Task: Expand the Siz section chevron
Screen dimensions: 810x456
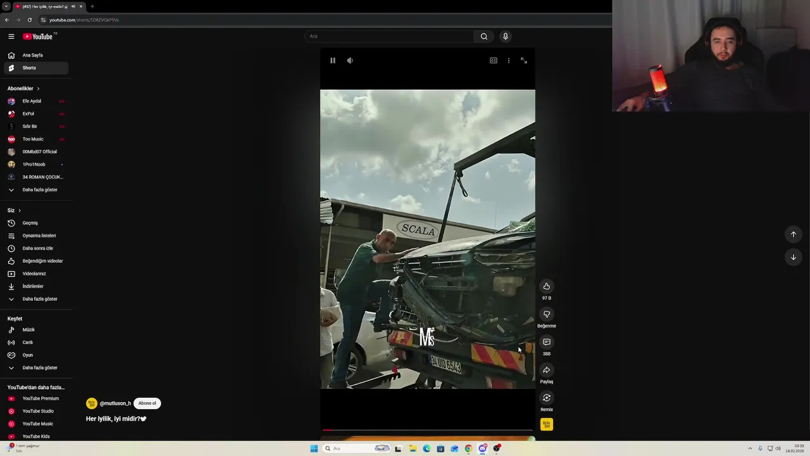Action: click(x=20, y=210)
